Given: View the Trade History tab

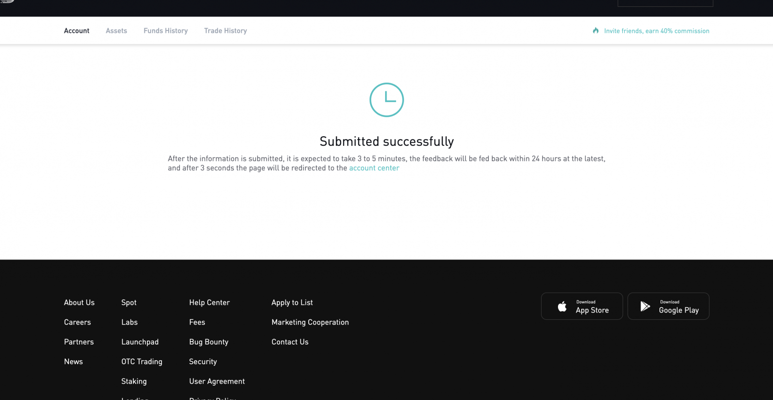Looking at the screenshot, I should tap(225, 31).
